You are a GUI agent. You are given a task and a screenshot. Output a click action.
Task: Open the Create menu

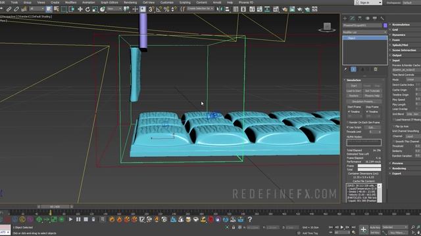[55, 3]
